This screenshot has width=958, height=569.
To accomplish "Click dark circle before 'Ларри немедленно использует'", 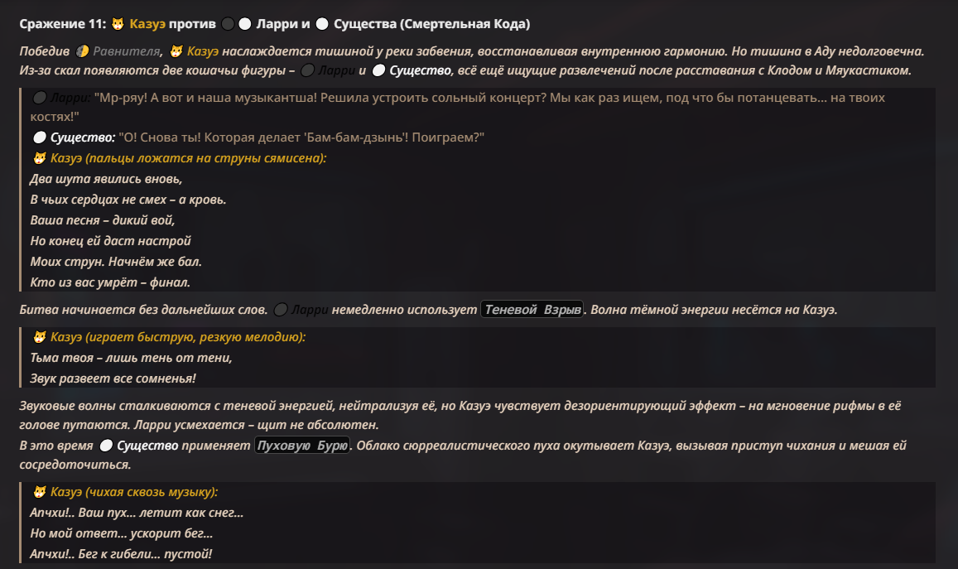I will point(281,310).
